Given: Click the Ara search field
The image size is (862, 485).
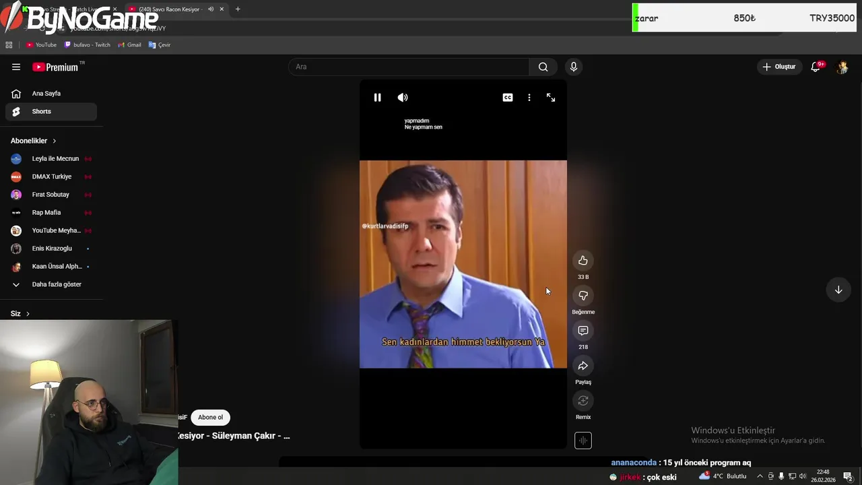Looking at the screenshot, I should click(x=409, y=67).
